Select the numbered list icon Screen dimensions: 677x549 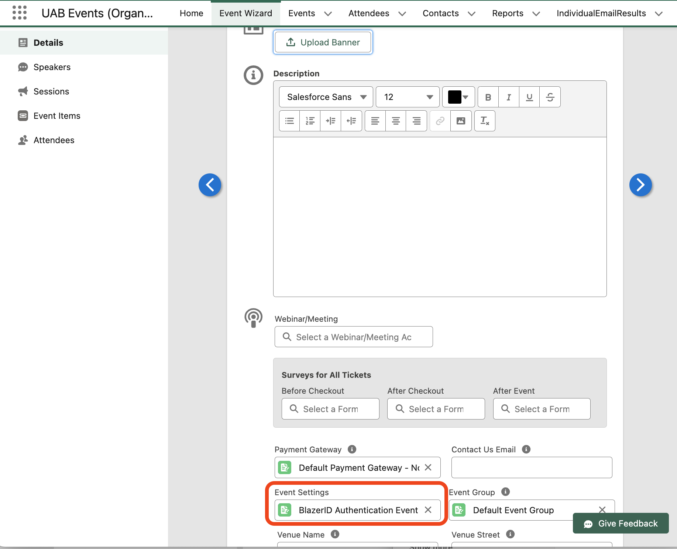click(309, 121)
